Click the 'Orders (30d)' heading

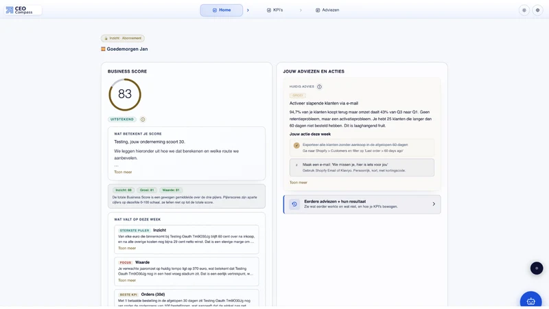point(153,295)
